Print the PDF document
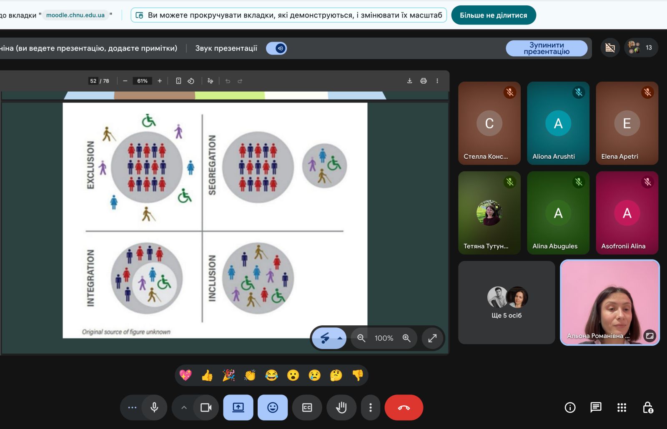This screenshot has height=429, width=667. pos(424,81)
